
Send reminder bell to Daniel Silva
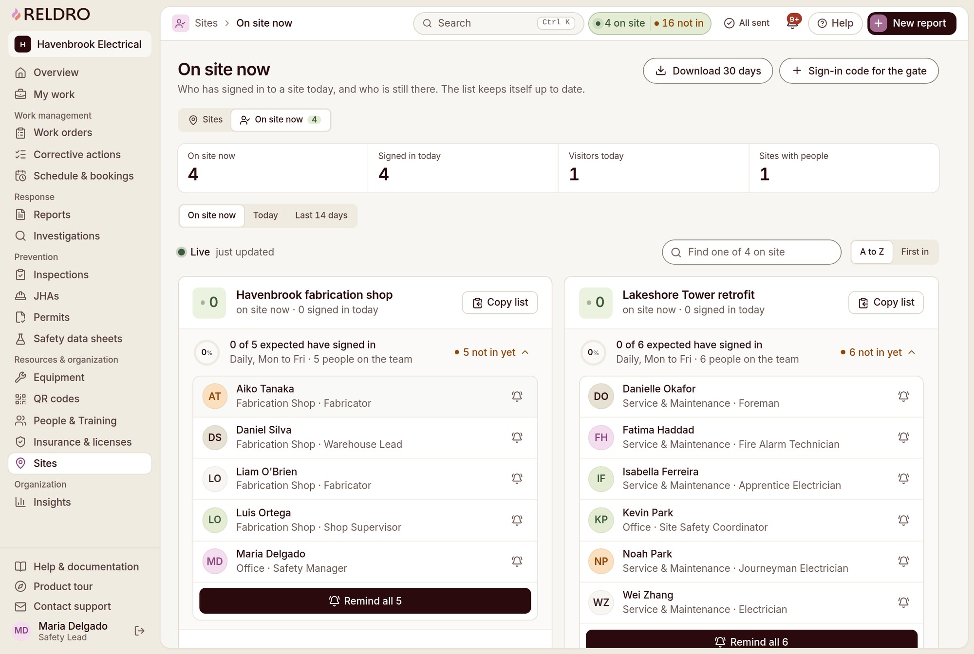point(517,437)
